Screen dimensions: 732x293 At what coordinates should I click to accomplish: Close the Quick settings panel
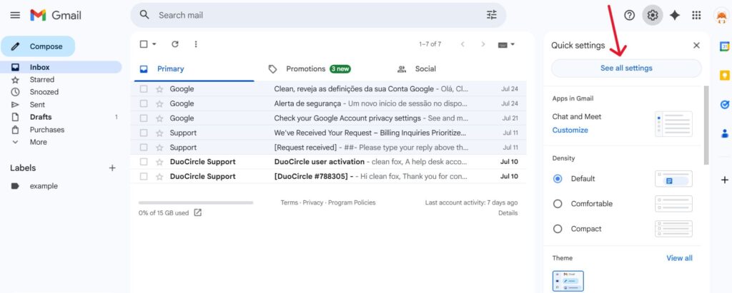[696, 46]
